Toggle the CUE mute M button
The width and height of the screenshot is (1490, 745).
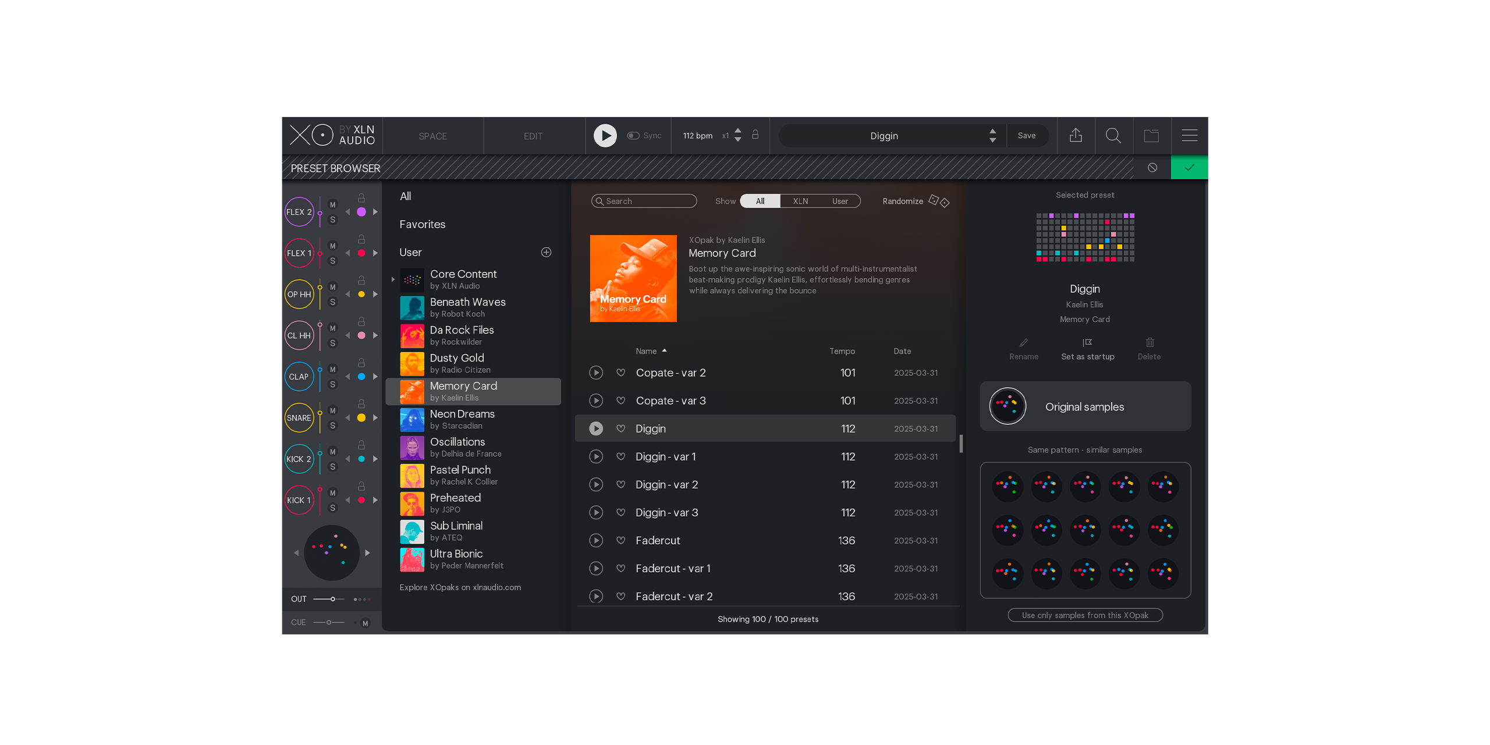click(x=365, y=623)
